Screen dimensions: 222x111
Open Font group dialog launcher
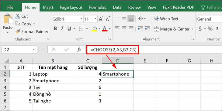click(x=109, y=39)
